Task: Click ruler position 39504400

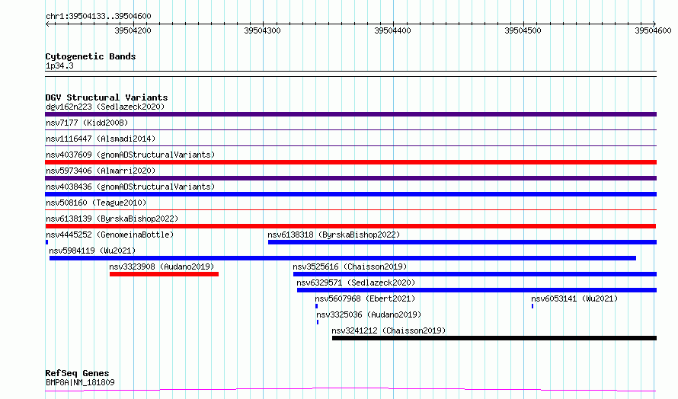Action: (x=392, y=30)
